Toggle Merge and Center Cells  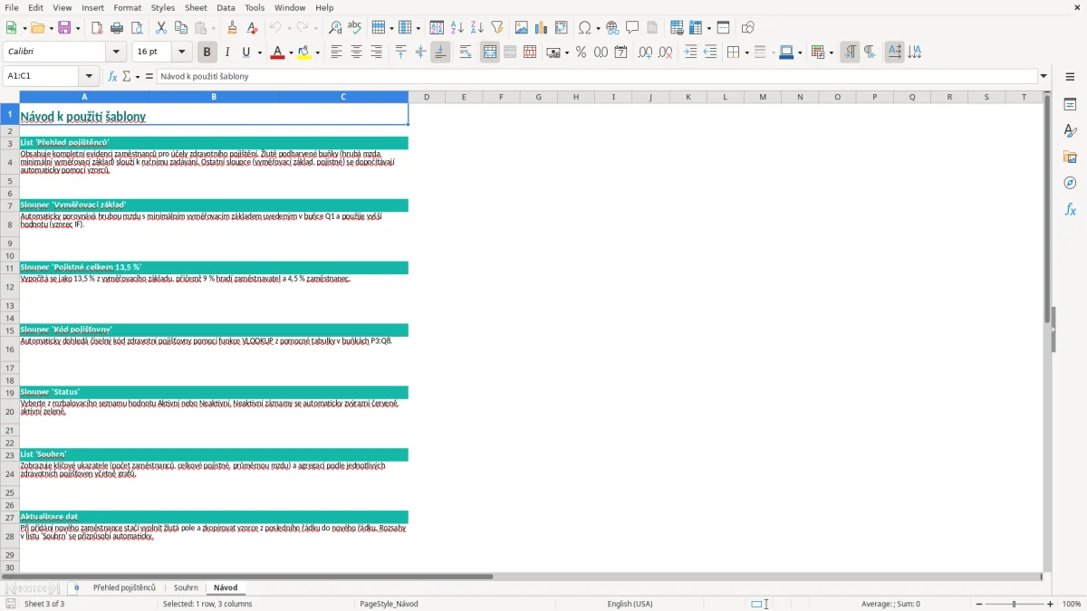490,53
